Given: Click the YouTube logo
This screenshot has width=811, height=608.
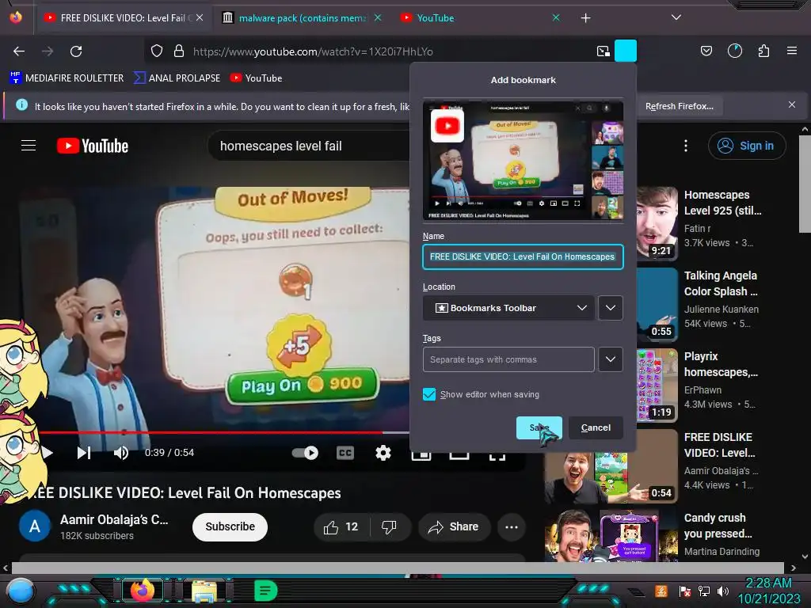Looking at the screenshot, I should (x=93, y=146).
